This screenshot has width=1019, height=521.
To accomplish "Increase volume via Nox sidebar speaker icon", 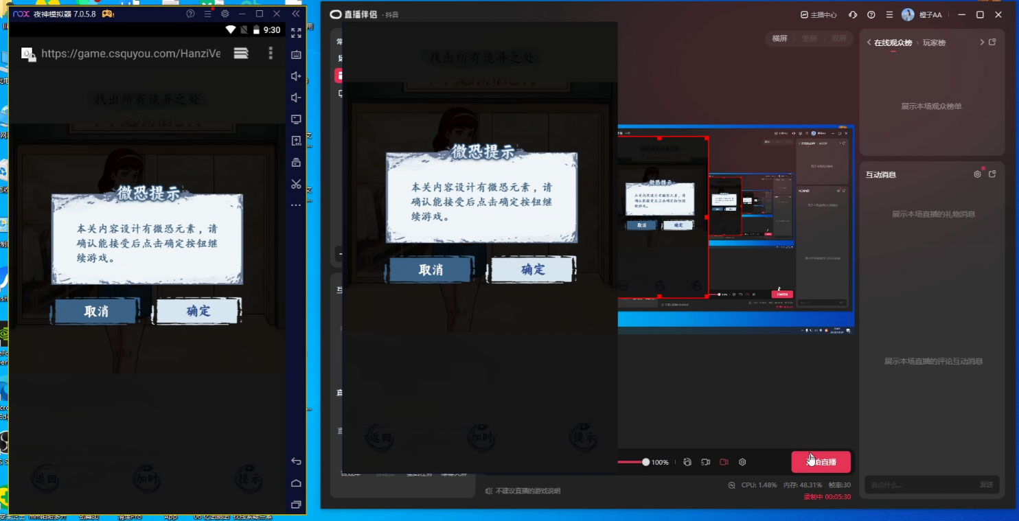I will coord(296,76).
